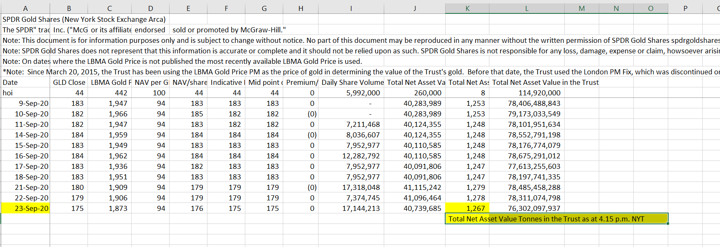Click the 'Note: This document is for information' row
The image size is (720, 247).
click(x=360, y=40)
